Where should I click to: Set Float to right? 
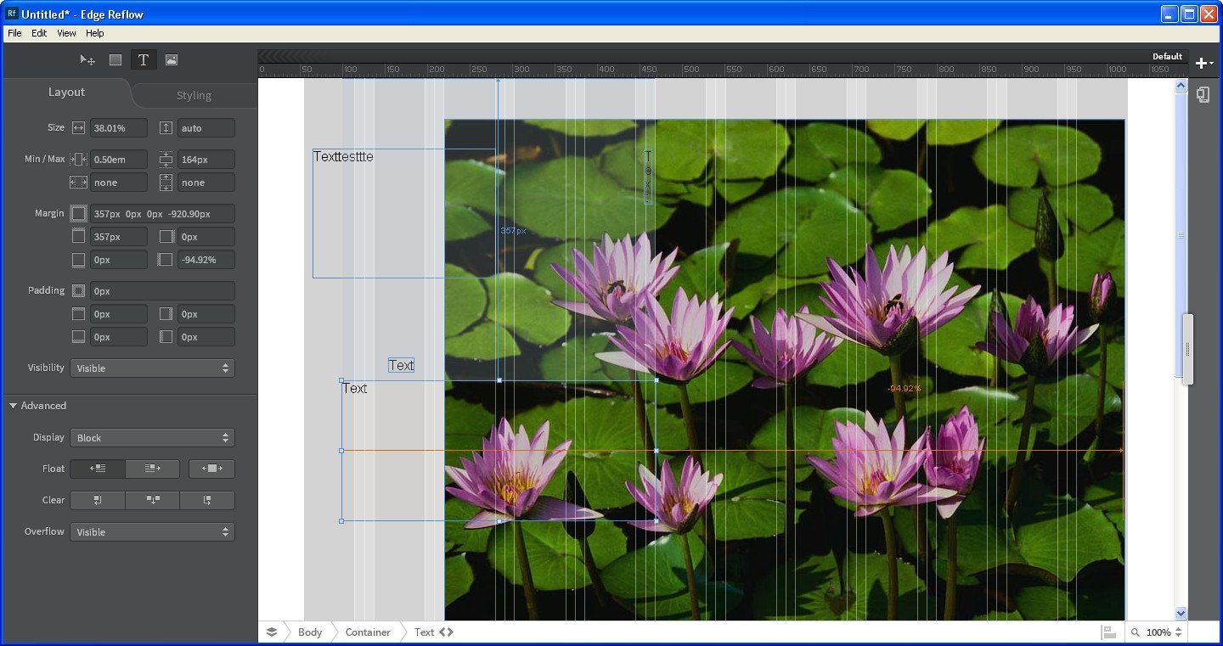[153, 469]
